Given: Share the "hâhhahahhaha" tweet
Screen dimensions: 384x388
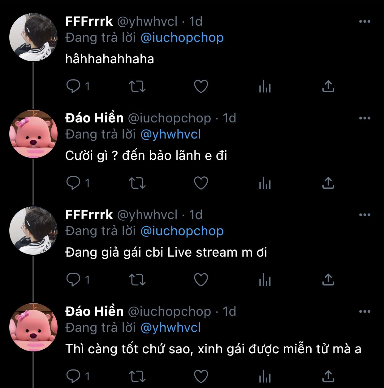Looking at the screenshot, I should click(328, 86).
